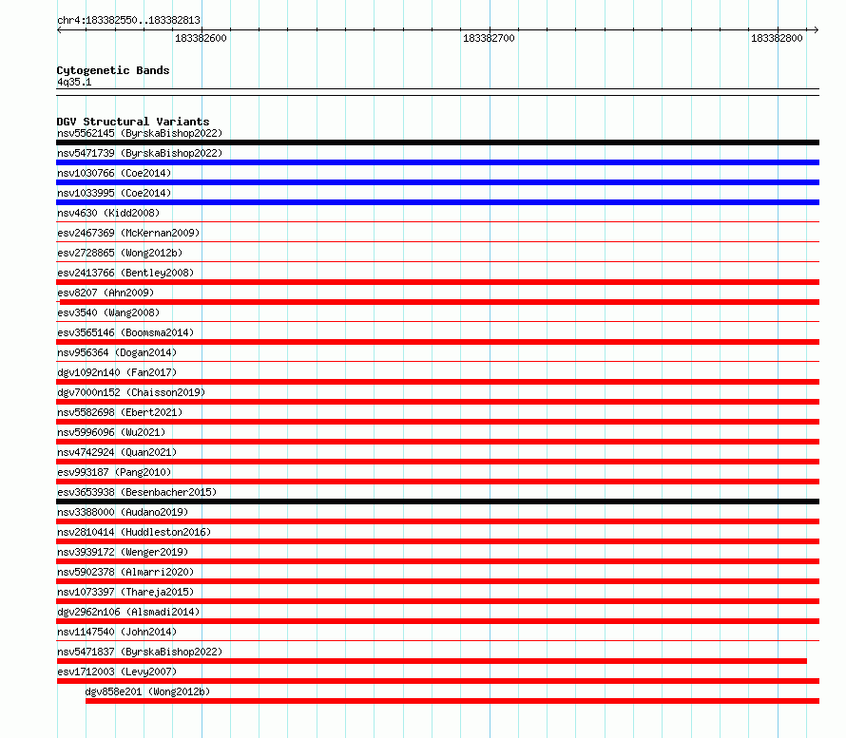Click the chr4:183382550..183382813 coordinate text

tap(128, 20)
